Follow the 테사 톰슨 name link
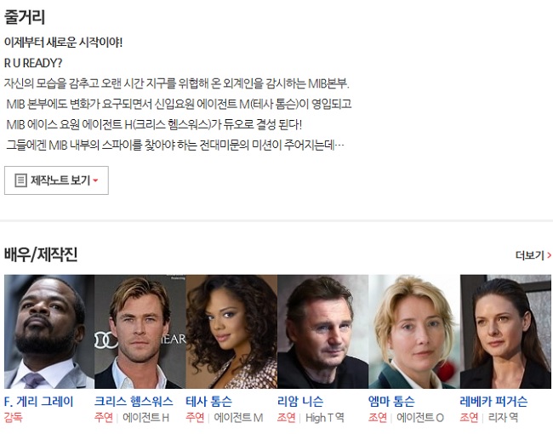 click(x=208, y=402)
